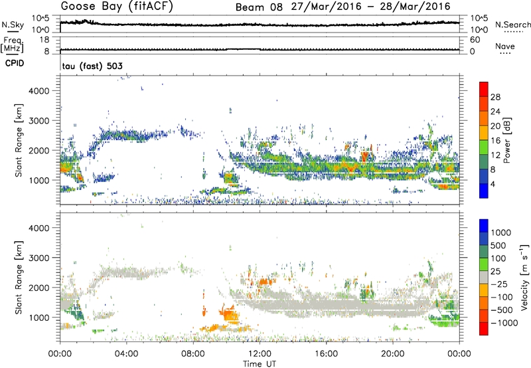Click the "28" label on the Power colorbar
Image resolution: width=531 pixels, height=368 pixels.
click(x=495, y=97)
